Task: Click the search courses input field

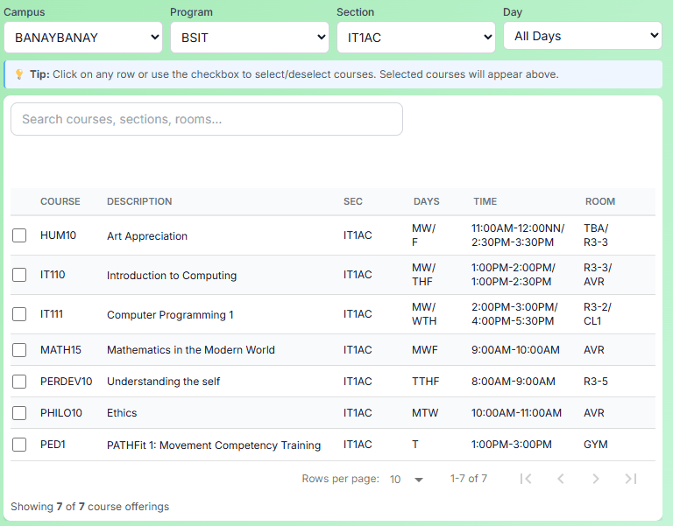Action: pos(207,119)
